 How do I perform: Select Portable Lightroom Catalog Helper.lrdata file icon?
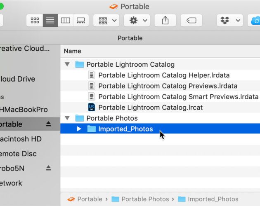coord(92,75)
